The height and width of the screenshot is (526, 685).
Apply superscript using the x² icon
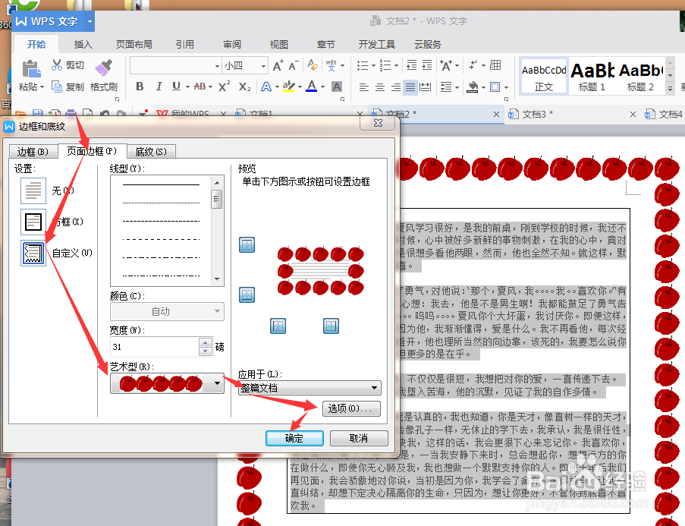point(224,87)
